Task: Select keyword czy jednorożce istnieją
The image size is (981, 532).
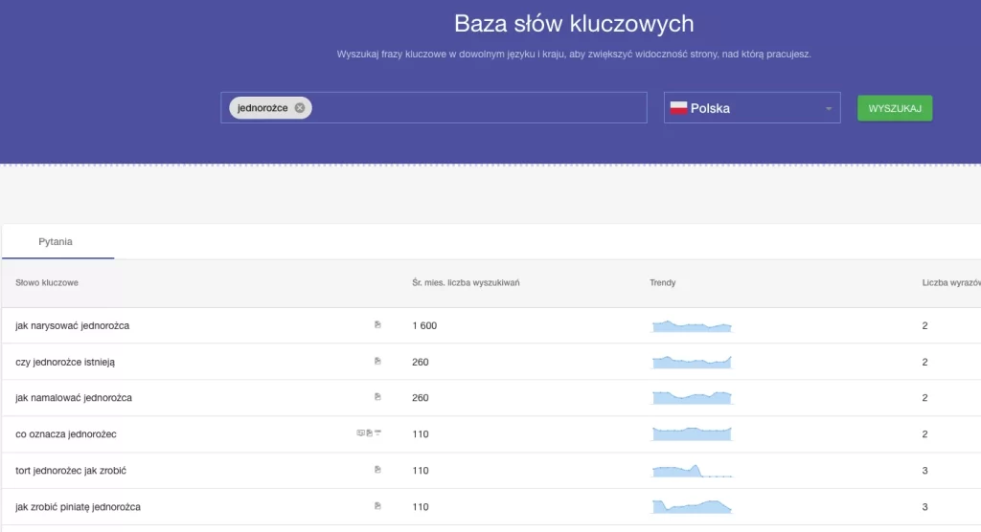Action: pos(65,362)
